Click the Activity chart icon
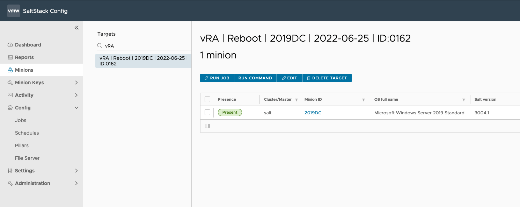This screenshot has width=520, height=207. coord(10,95)
